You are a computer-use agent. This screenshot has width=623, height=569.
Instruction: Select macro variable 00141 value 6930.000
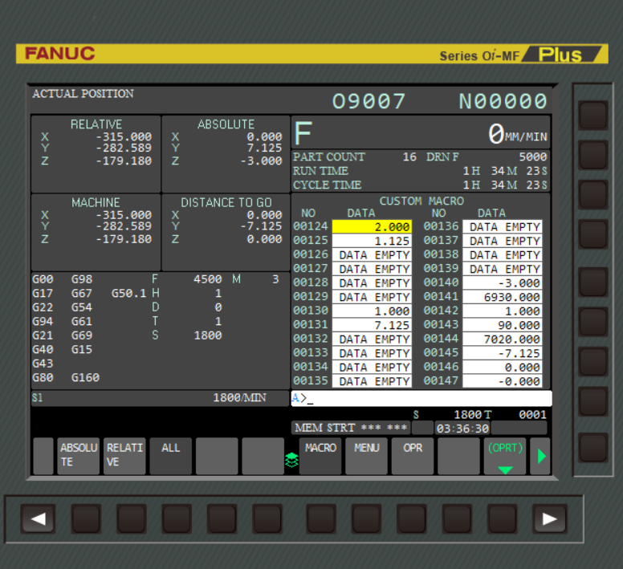click(x=503, y=297)
